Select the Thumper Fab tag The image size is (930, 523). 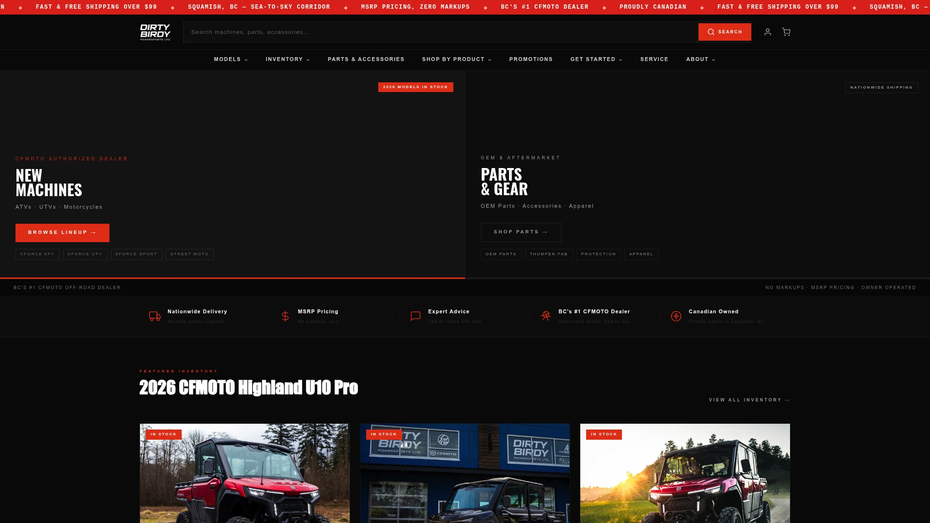(x=549, y=254)
